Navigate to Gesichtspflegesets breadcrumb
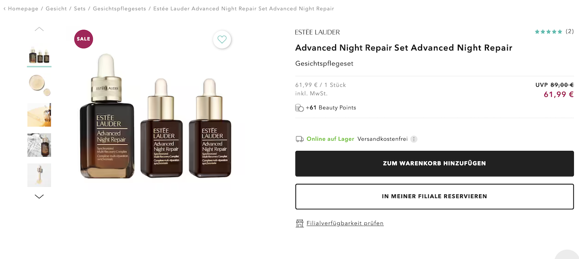 [119, 9]
